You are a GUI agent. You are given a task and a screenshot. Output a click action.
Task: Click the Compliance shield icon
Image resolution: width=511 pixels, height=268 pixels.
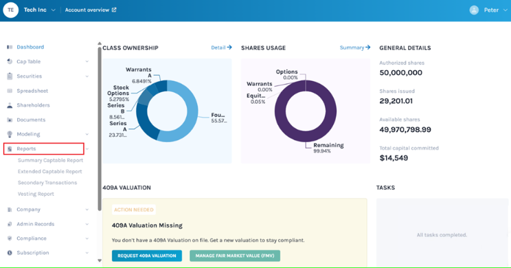pyautogui.click(x=10, y=238)
